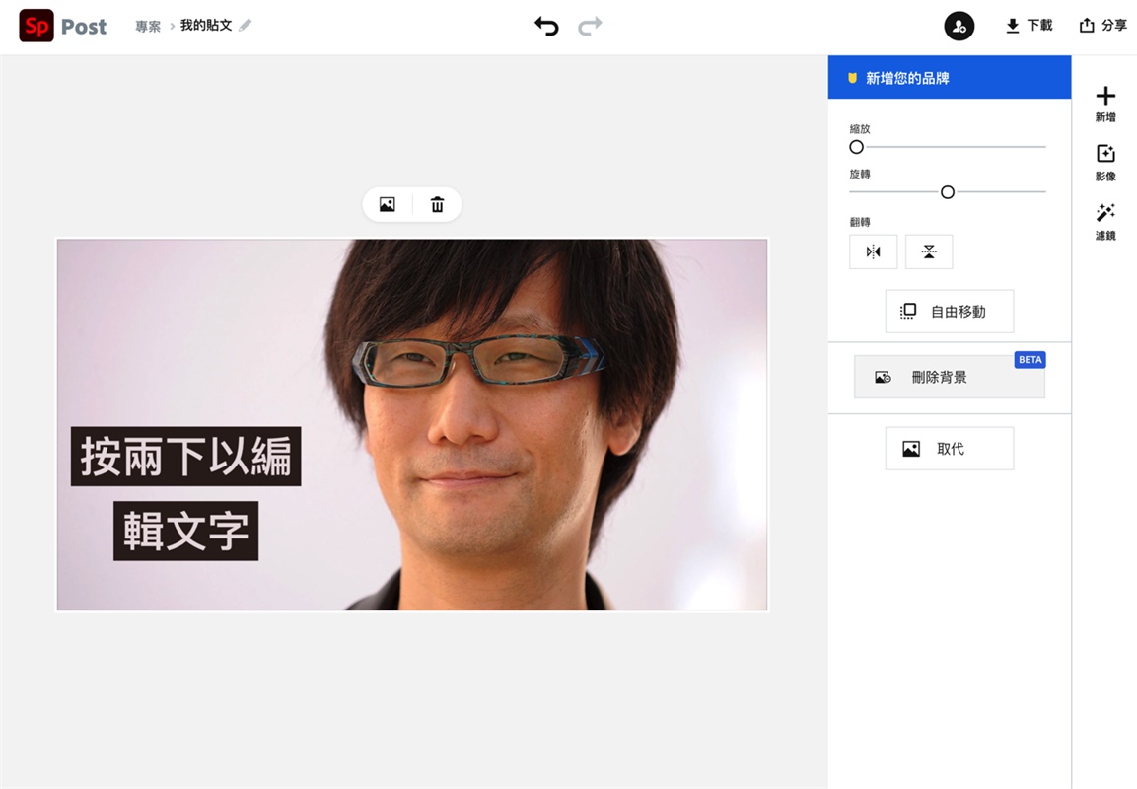
Task: Open the 新增 plus panel
Action: (x=1105, y=103)
